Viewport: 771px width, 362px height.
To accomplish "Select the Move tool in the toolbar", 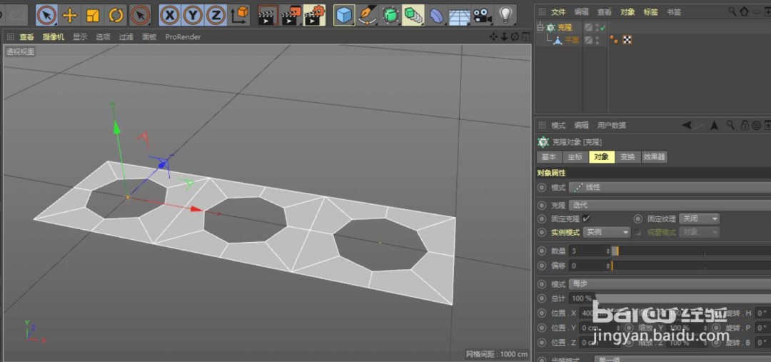I will coord(70,15).
